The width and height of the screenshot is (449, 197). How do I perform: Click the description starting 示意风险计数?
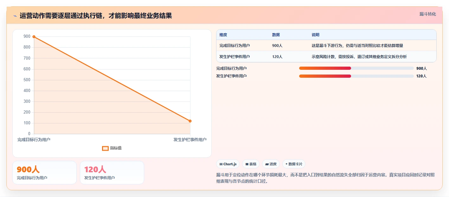tap(359, 57)
